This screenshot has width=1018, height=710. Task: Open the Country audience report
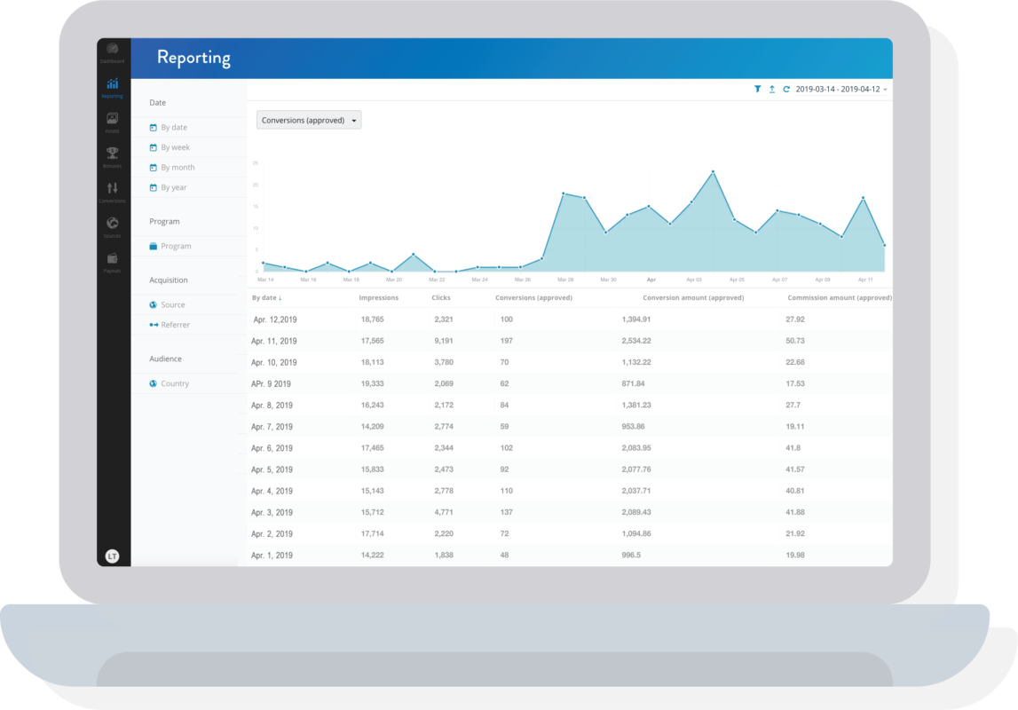click(x=175, y=383)
